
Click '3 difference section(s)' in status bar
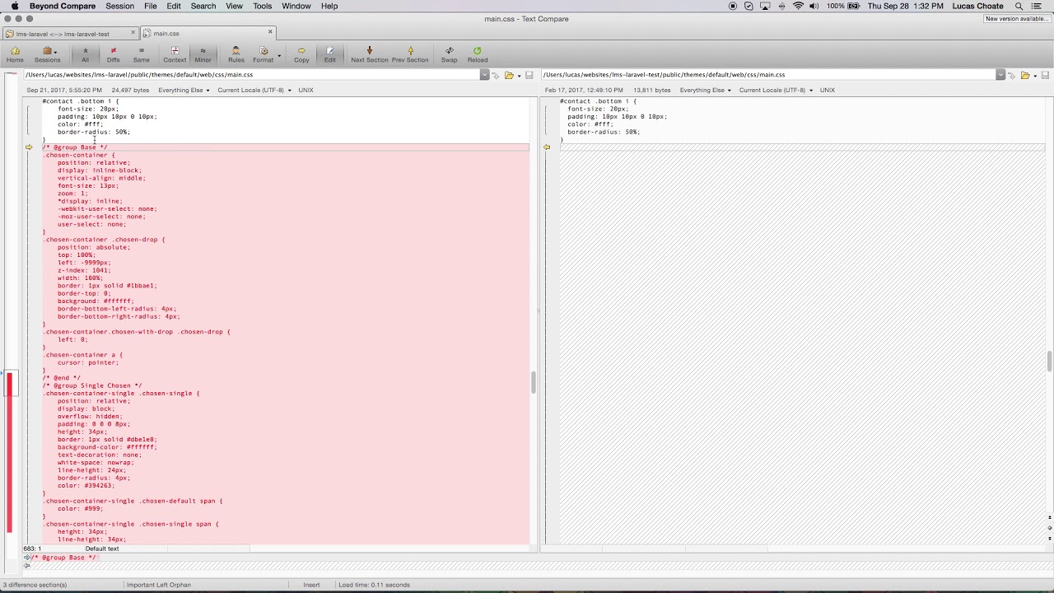click(x=35, y=585)
